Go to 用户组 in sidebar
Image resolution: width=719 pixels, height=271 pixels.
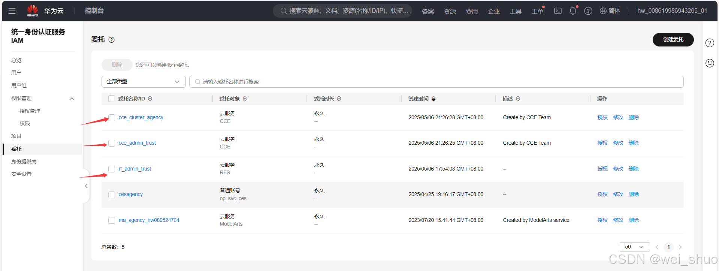(x=19, y=85)
